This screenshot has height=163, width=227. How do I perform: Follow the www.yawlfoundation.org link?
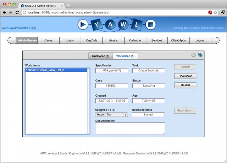tap(19, 28)
